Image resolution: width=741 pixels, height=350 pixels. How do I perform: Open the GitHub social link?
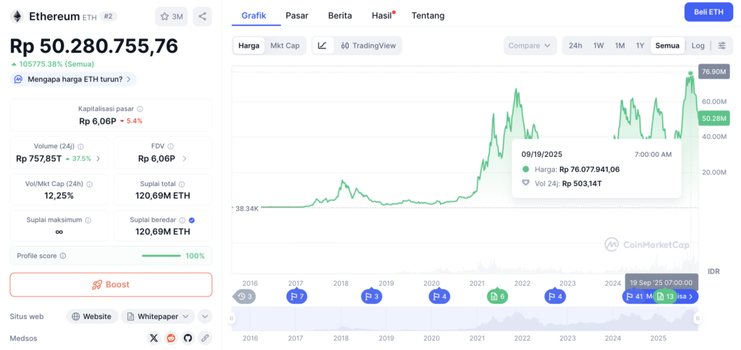(x=187, y=338)
